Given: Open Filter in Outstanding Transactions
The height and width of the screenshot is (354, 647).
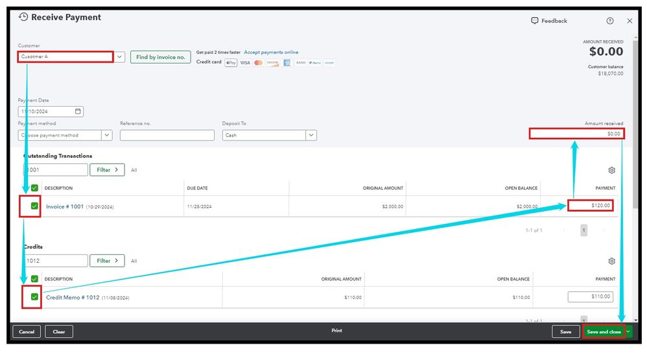Looking at the screenshot, I should [107, 170].
